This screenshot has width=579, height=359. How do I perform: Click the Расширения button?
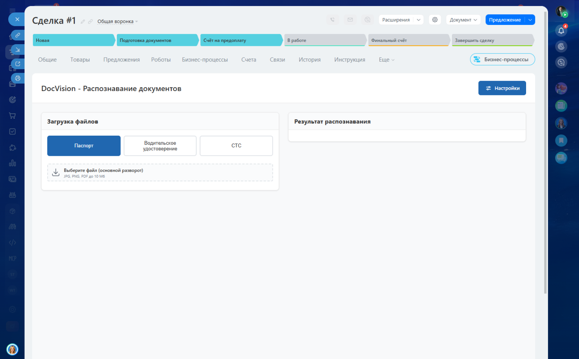(x=396, y=20)
